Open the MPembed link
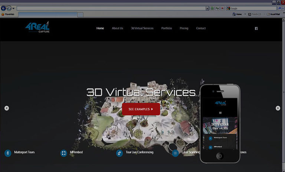Viewport: 285px width, 172px height. tap(76, 152)
